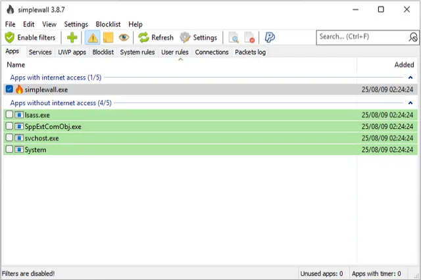421x280 pixels.
Task: Minimize the simplewall window
Action: [355, 9]
